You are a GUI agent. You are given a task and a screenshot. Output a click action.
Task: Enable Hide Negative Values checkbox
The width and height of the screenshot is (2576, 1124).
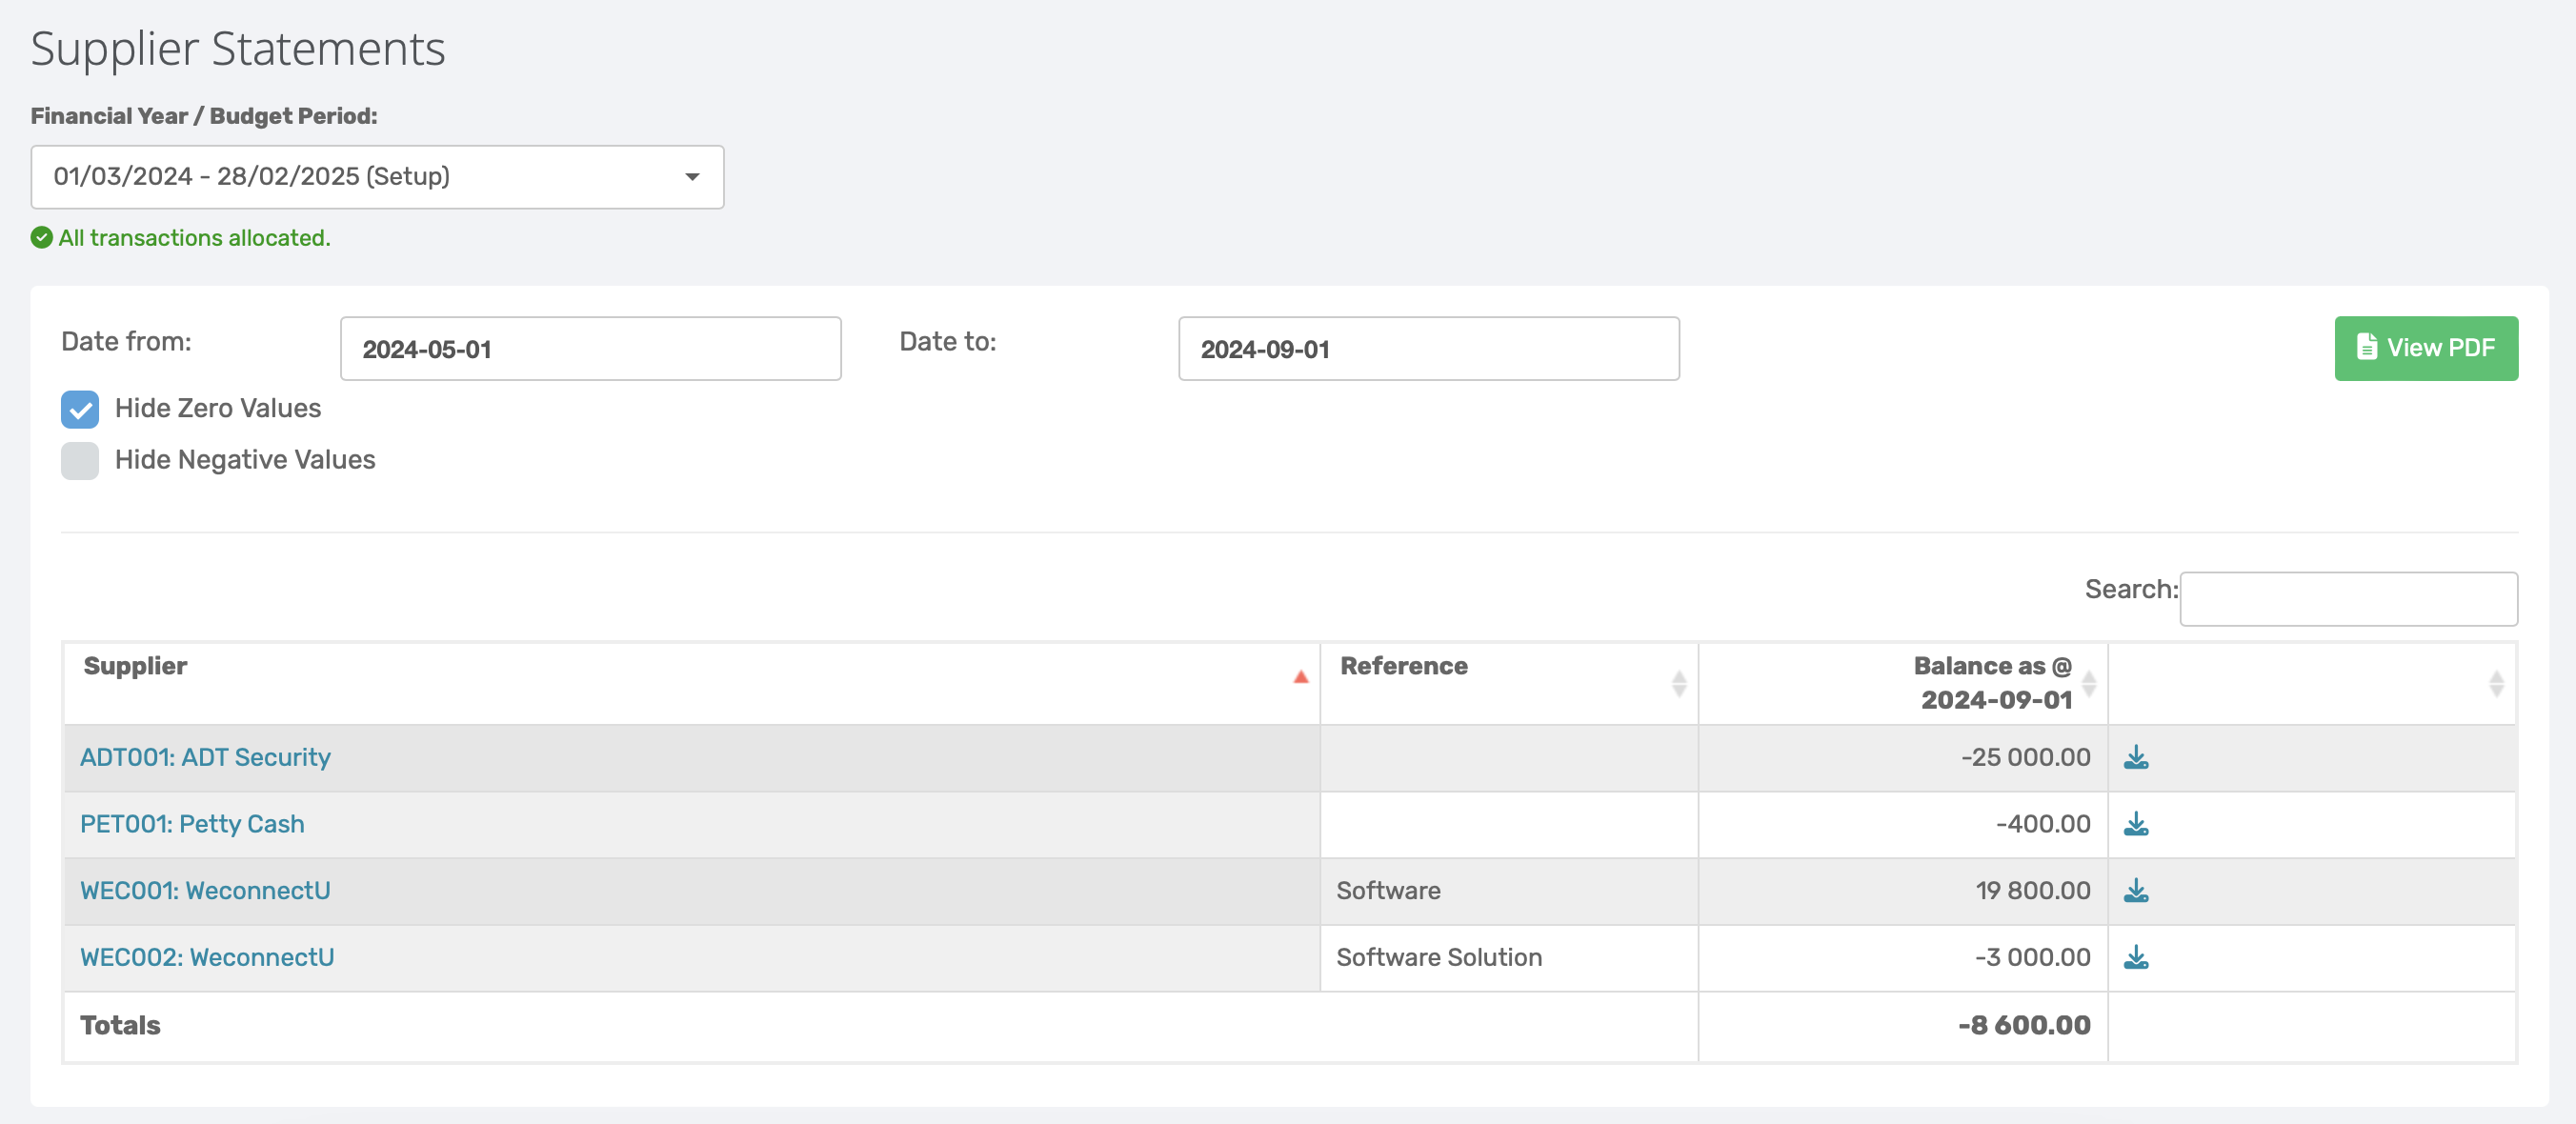point(80,461)
